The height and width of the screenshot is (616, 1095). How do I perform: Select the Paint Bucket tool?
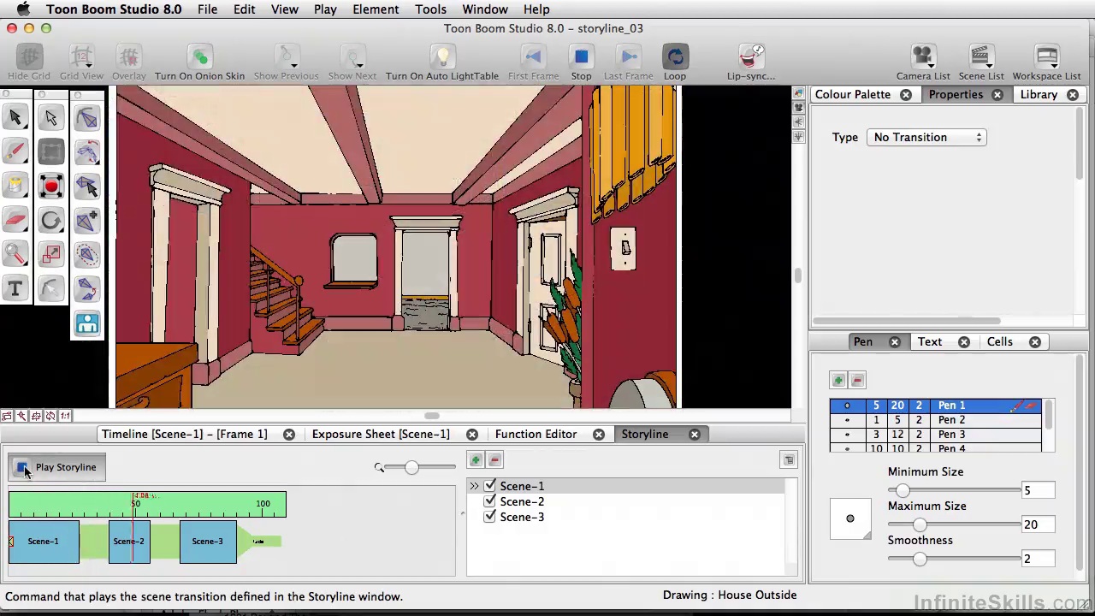[15, 186]
